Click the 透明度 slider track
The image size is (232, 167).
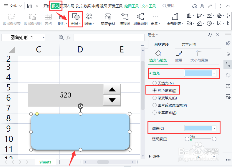(x=200, y=139)
